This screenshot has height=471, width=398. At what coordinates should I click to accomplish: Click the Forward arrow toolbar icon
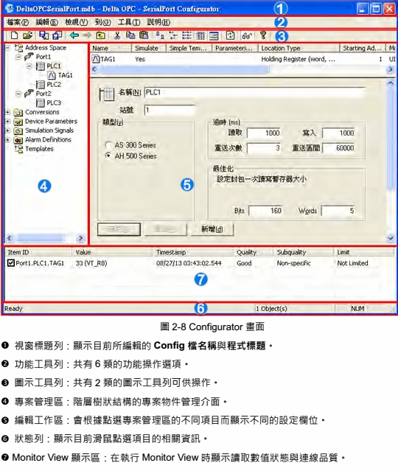click(x=87, y=35)
